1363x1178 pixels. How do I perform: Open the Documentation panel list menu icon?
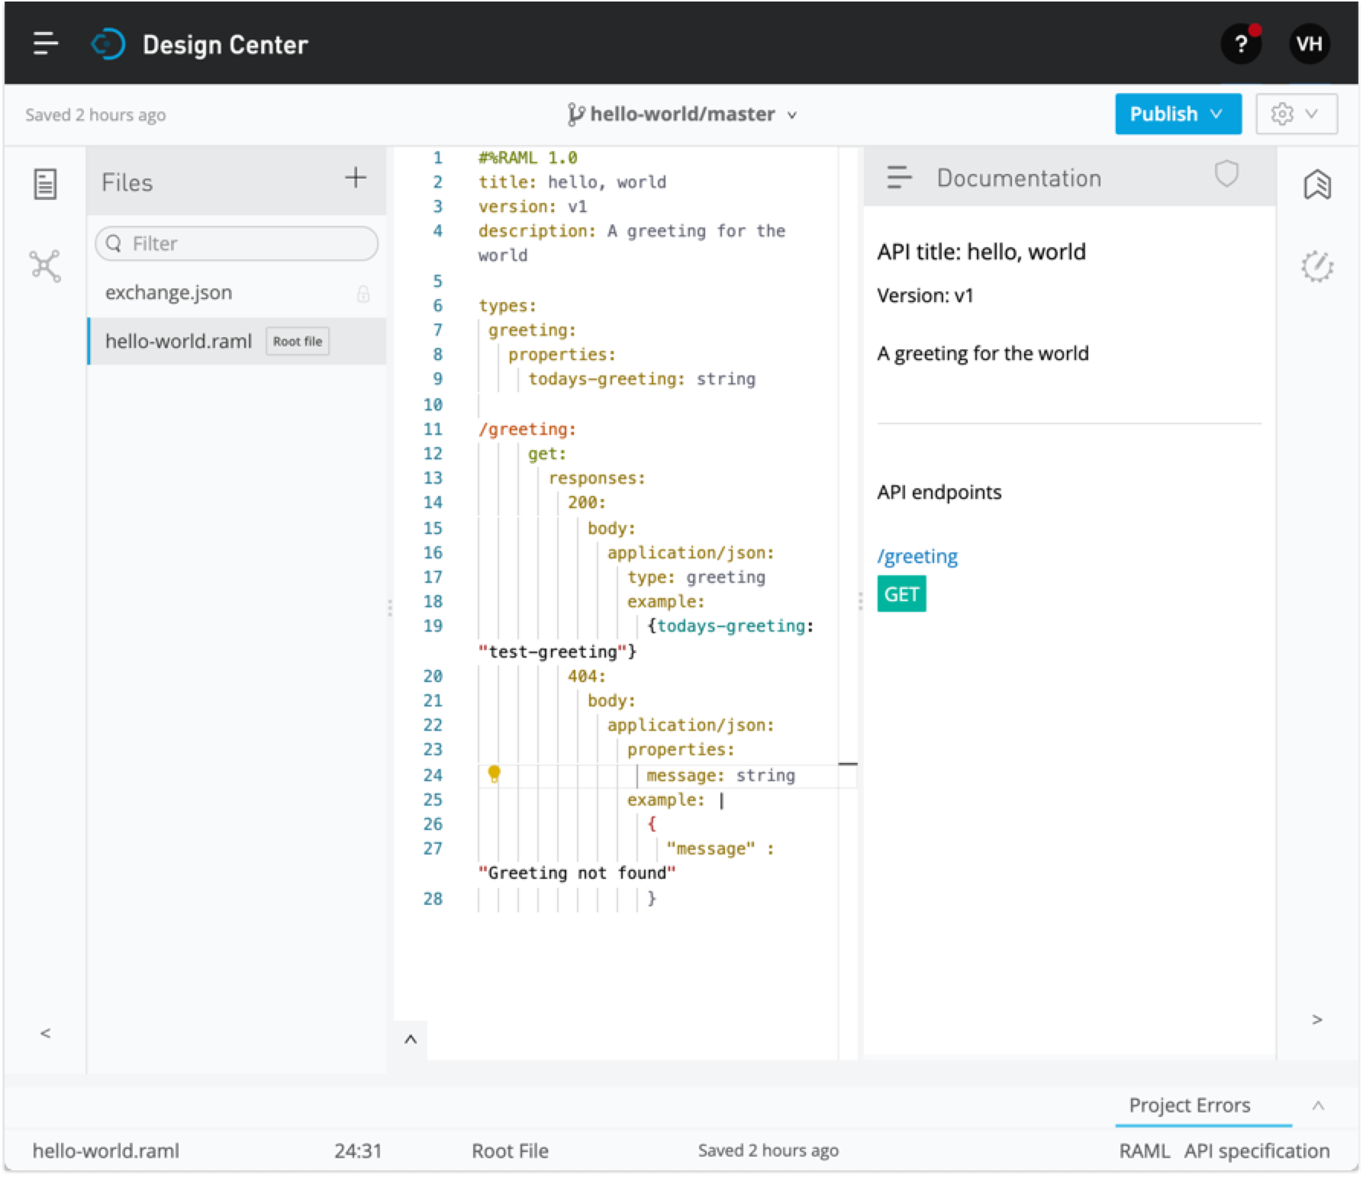pos(899,178)
